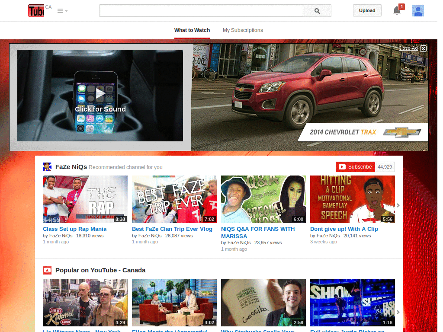Click FaZe NiQs byline under Q&A video
The height and width of the screenshot is (332, 443).
pyautogui.click(x=239, y=243)
